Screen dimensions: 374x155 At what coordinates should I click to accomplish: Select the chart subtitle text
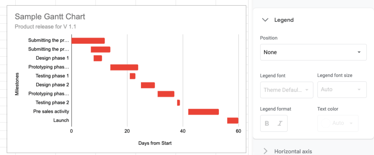click(45, 27)
